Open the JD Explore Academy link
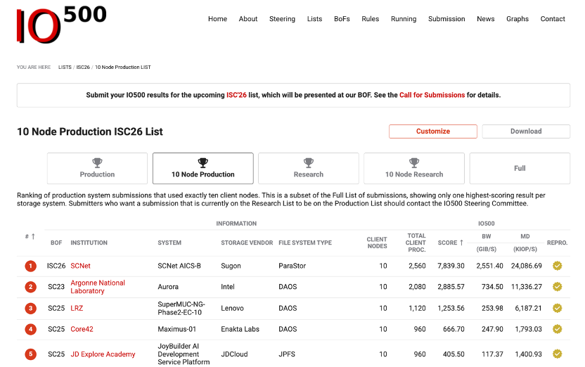This screenshot has height=367, width=585. 103,354
